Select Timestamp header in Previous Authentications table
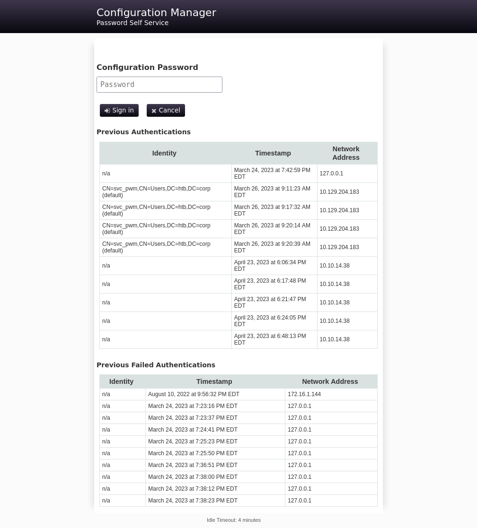477x528 pixels. [x=273, y=153]
